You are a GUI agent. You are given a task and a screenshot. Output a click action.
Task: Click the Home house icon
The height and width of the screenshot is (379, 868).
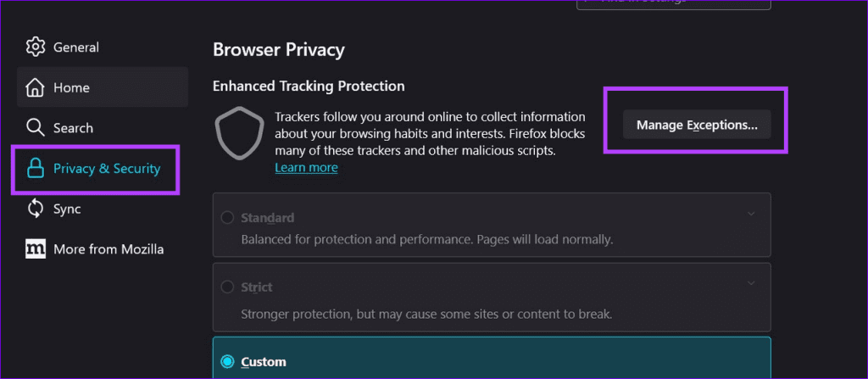(36, 87)
